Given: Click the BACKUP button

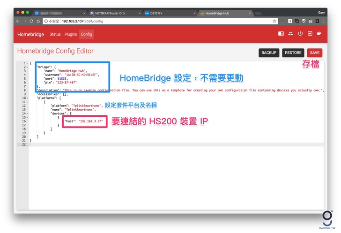Looking at the screenshot, I should pyautogui.click(x=269, y=53).
